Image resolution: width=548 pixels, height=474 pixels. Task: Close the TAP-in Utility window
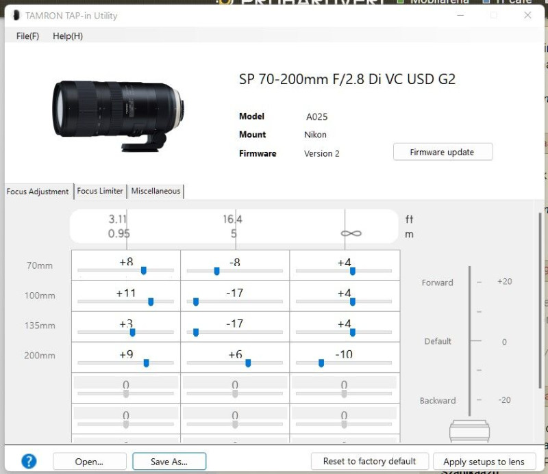click(x=527, y=15)
